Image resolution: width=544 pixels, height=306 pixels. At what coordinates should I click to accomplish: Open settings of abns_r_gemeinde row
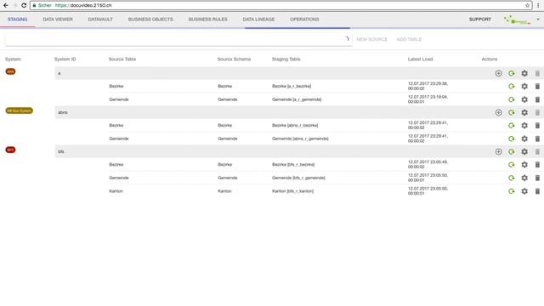pos(524,139)
